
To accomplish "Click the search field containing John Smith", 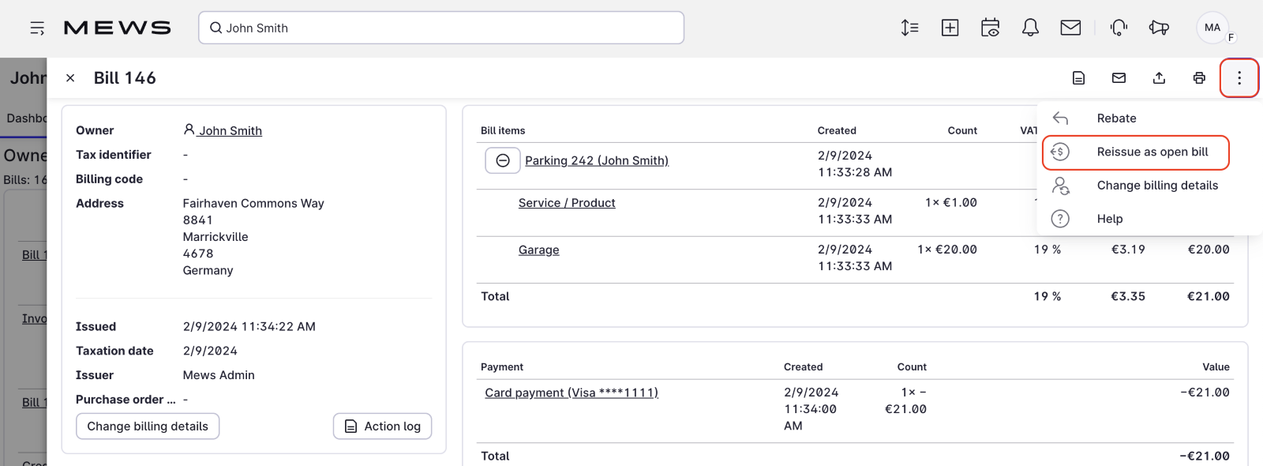I will [442, 28].
